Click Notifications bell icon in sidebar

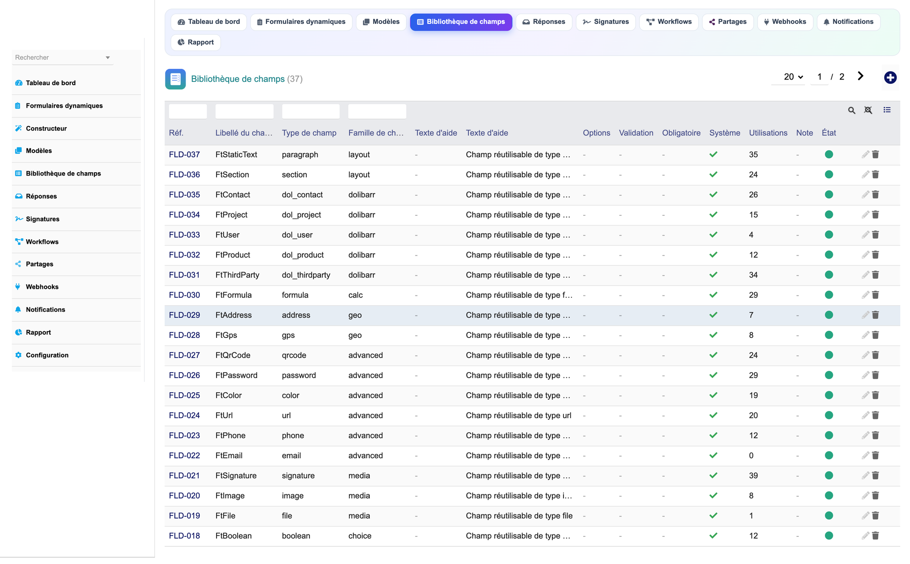click(x=18, y=309)
